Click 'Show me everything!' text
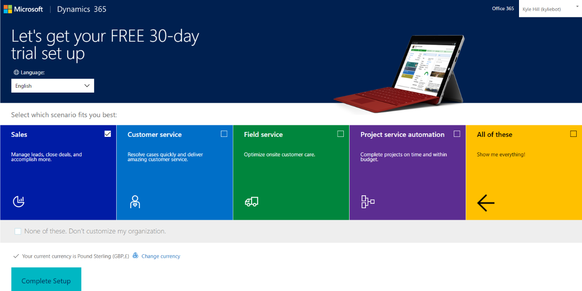 [x=501, y=155]
